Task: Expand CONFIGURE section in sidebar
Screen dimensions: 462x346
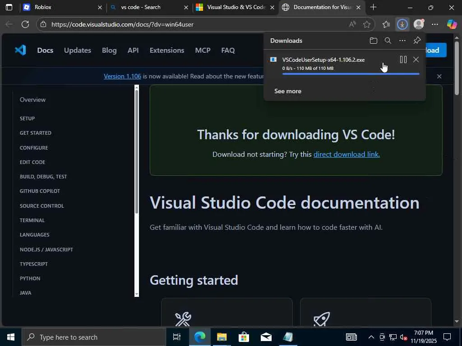Action: (x=33, y=148)
